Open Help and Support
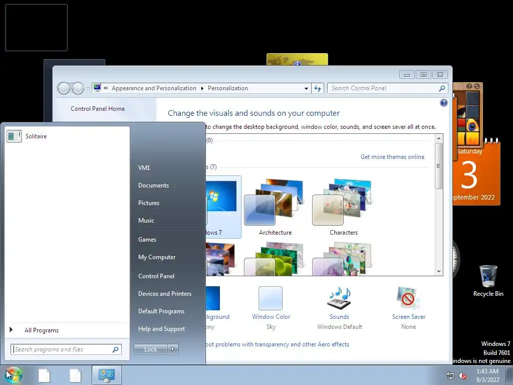 (161, 329)
